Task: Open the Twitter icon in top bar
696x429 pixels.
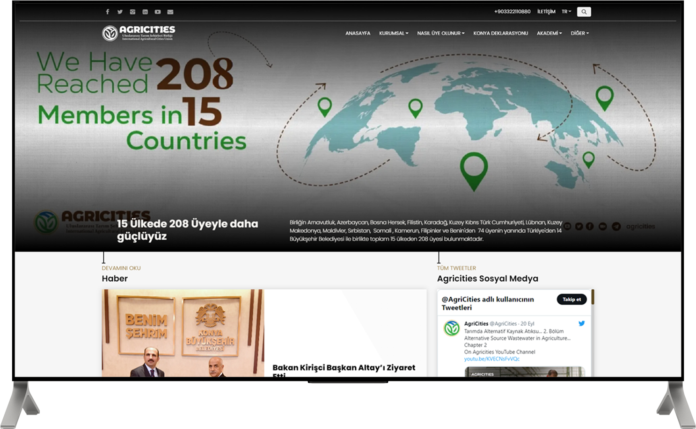Action: 120,12
